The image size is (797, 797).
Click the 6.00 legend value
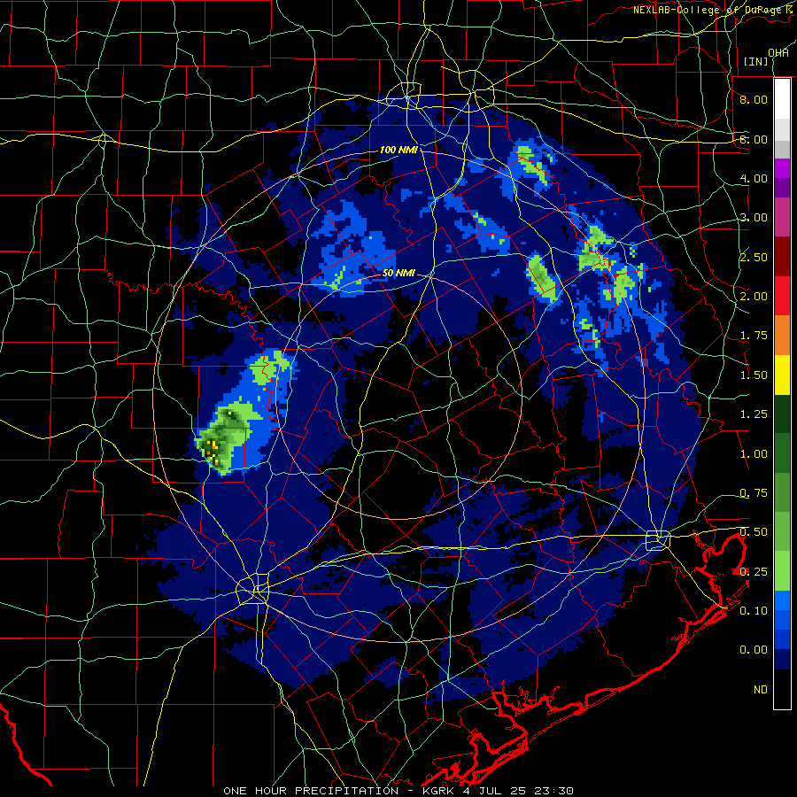tap(754, 139)
